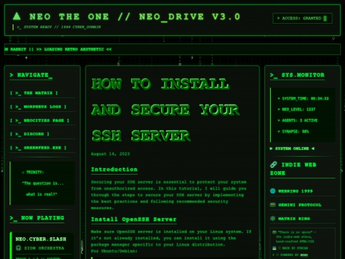Click the date August 14, 2023

tap(111, 154)
